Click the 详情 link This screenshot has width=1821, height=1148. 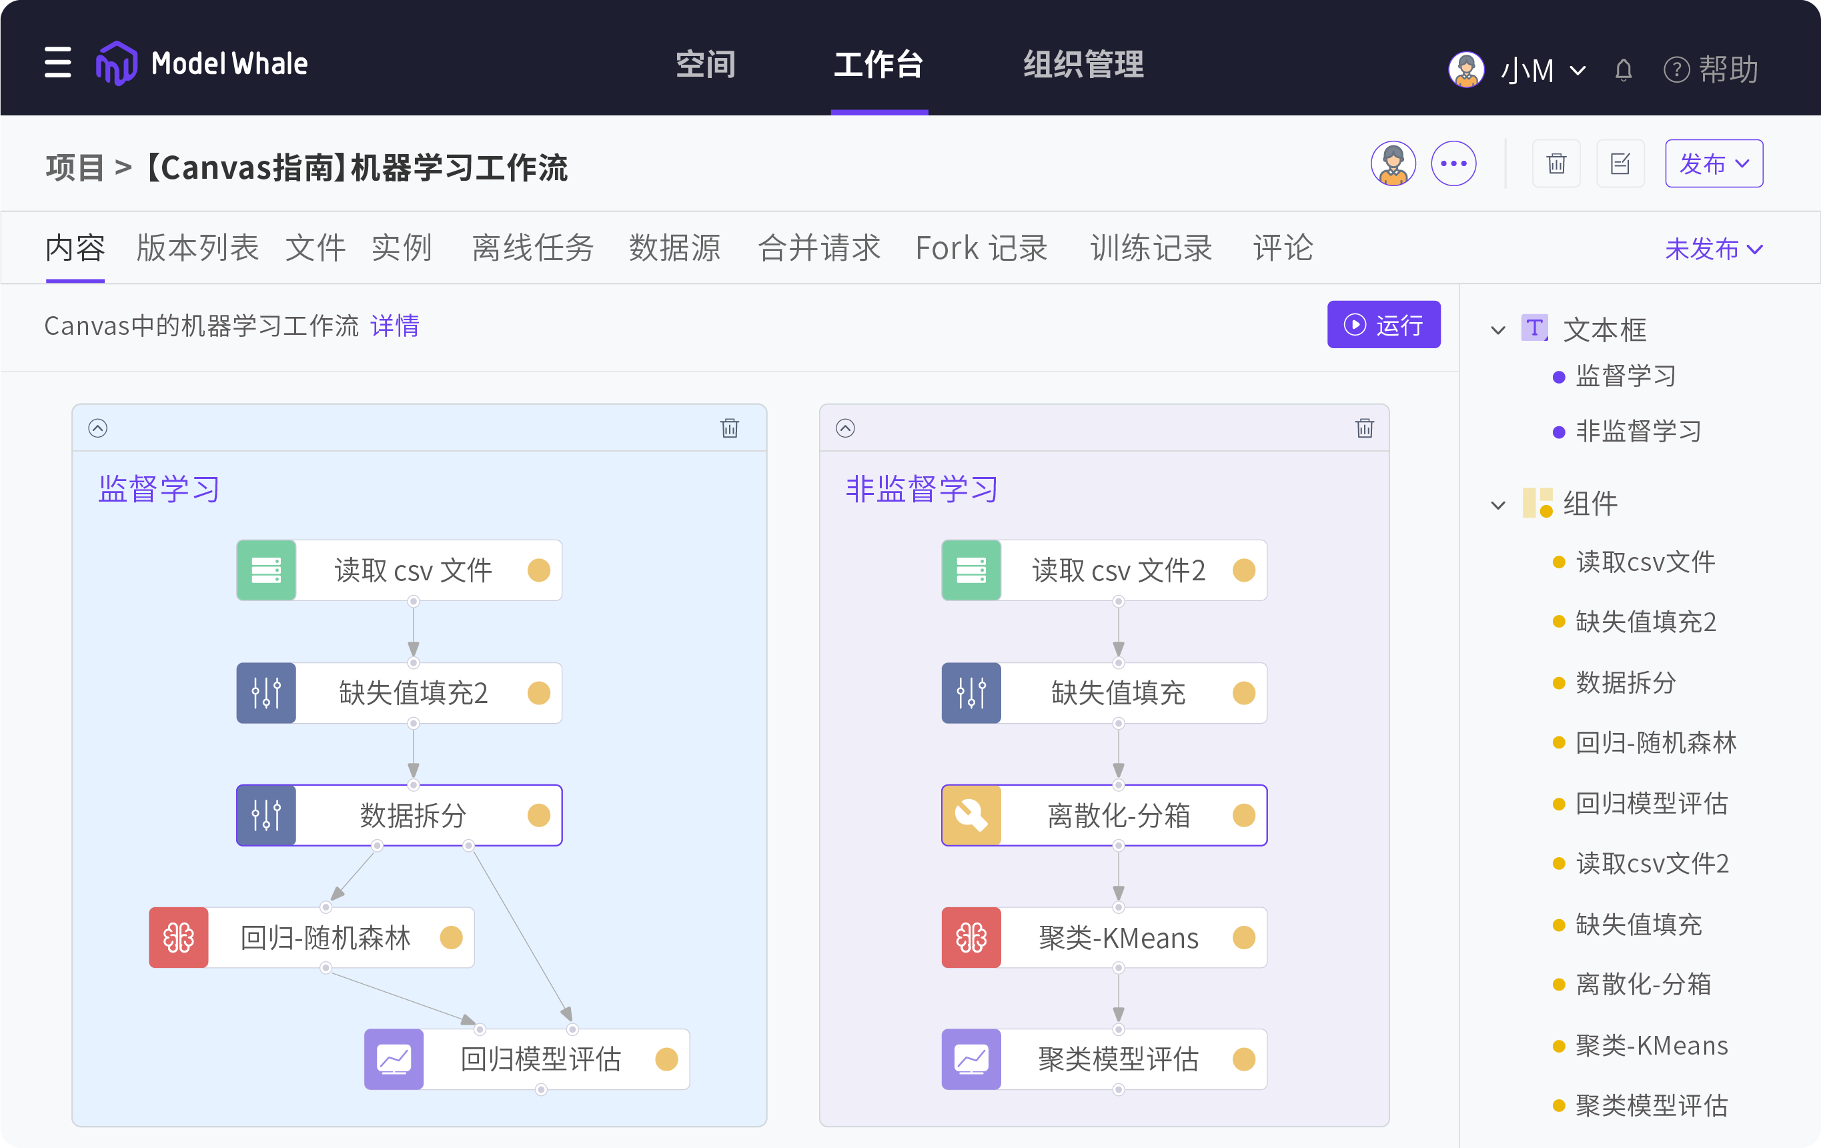395,326
